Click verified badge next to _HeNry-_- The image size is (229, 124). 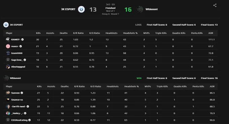[25, 113]
